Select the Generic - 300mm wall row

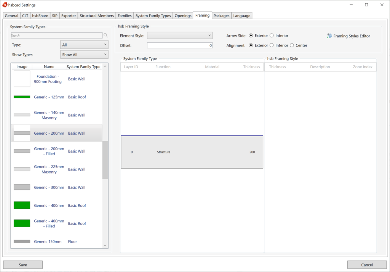point(56,187)
